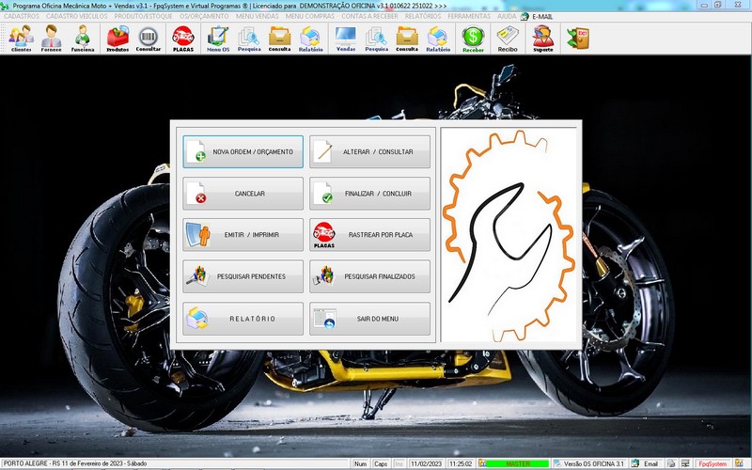Open the MENU VENDAS menu
This screenshot has width=752, height=470.
[257, 16]
